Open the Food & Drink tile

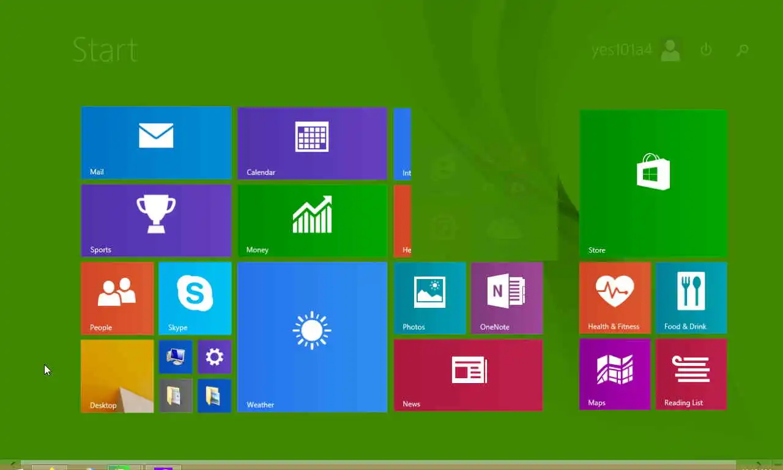(691, 297)
